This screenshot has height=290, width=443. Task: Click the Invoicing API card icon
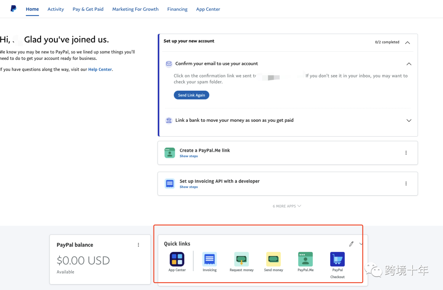pyautogui.click(x=170, y=183)
